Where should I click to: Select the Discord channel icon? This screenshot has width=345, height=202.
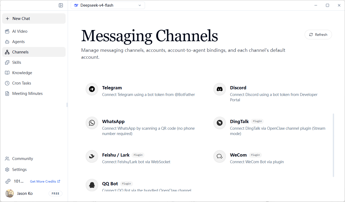pyautogui.click(x=220, y=89)
